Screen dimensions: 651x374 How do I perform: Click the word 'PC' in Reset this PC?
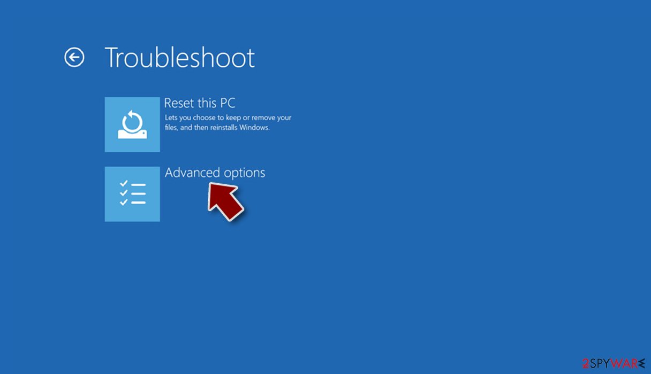coord(227,103)
